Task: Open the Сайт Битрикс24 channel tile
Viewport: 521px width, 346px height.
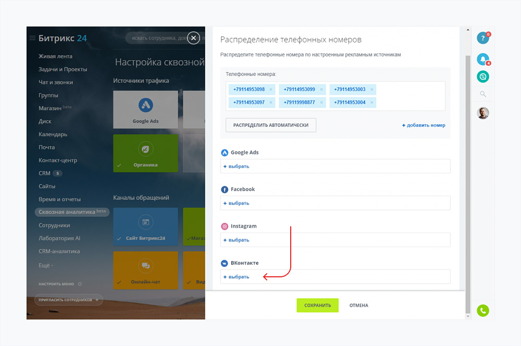Action: [145, 226]
